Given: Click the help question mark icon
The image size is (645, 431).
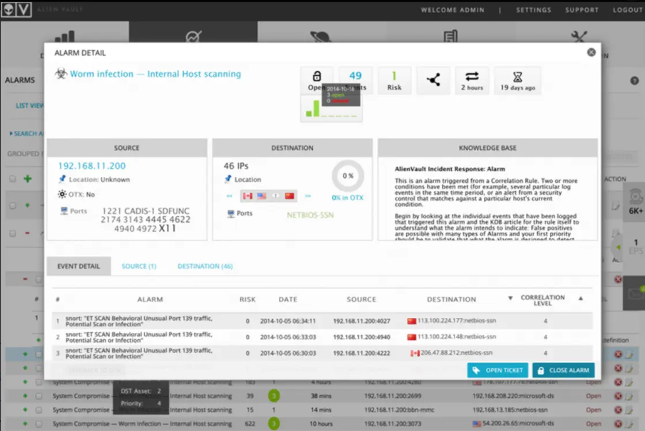Looking at the screenshot, I should (634, 81).
